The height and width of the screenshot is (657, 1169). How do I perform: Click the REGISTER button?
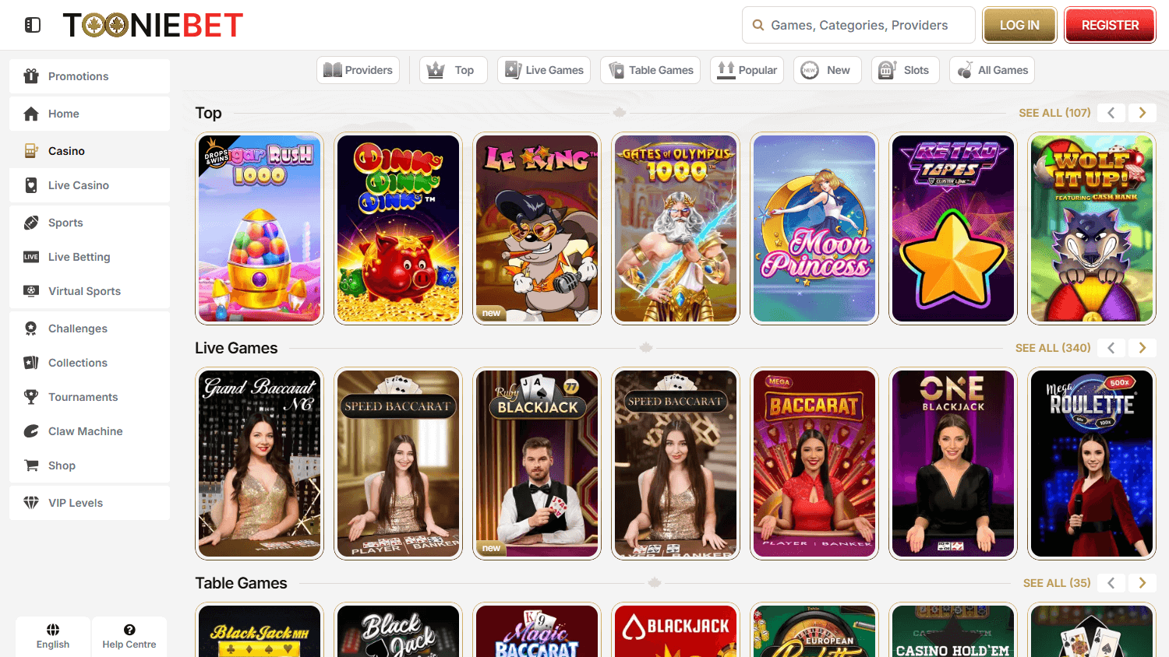click(x=1110, y=24)
